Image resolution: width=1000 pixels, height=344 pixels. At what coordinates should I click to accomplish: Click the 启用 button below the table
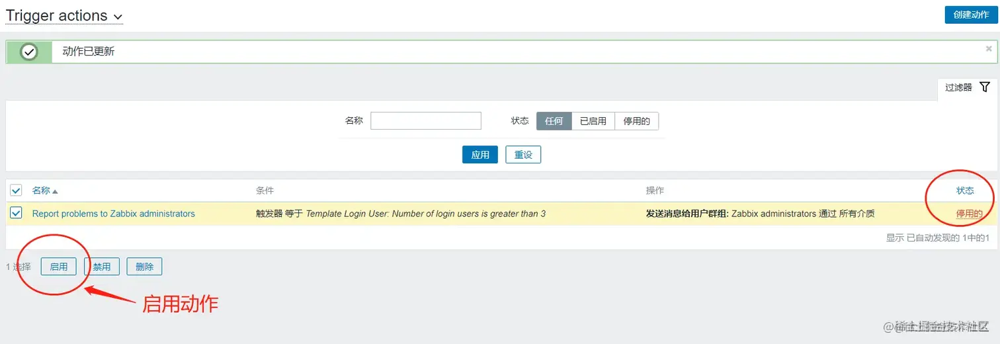pyautogui.click(x=59, y=267)
